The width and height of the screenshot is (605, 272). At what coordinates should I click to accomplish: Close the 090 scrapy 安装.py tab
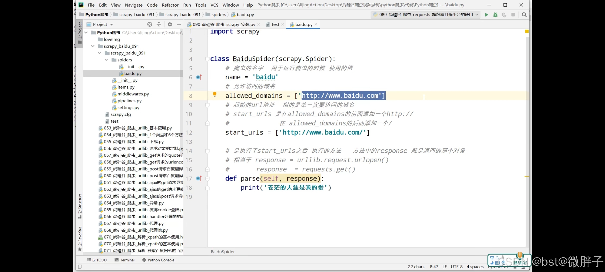259,24
